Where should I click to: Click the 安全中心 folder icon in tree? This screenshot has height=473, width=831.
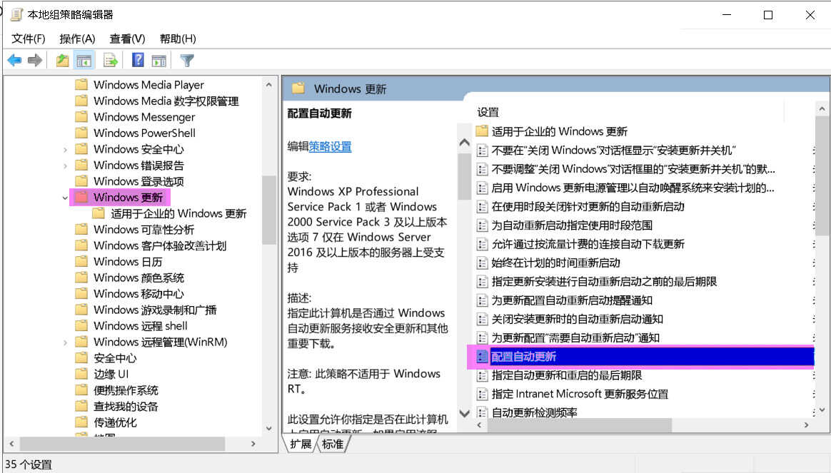pos(81,358)
